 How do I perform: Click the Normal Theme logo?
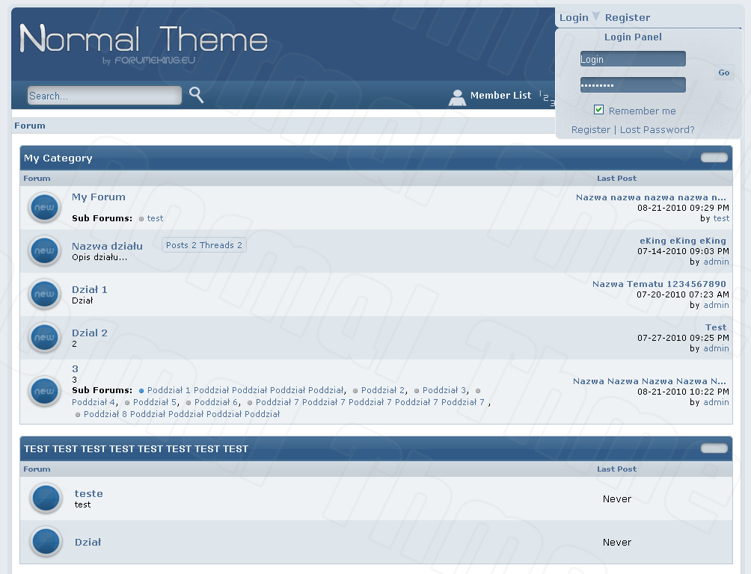click(144, 40)
